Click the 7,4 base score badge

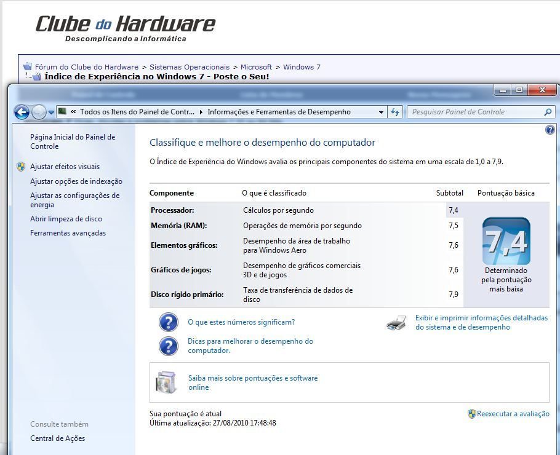[506, 241]
